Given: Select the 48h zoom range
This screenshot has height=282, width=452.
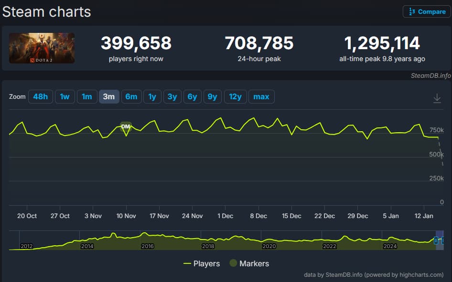Looking at the screenshot, I should pos(40,96).
